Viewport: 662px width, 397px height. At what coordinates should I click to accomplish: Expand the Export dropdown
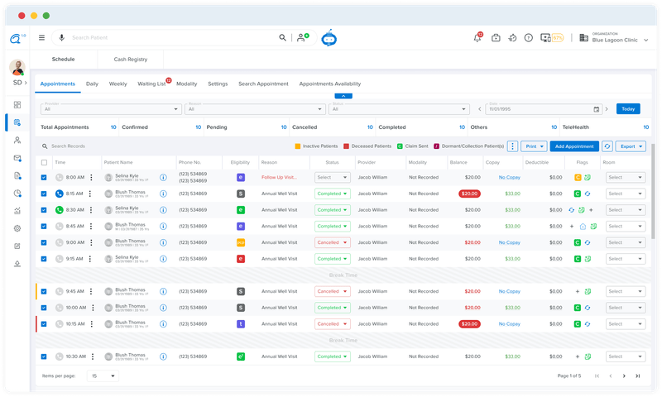(x=631, y=146)
